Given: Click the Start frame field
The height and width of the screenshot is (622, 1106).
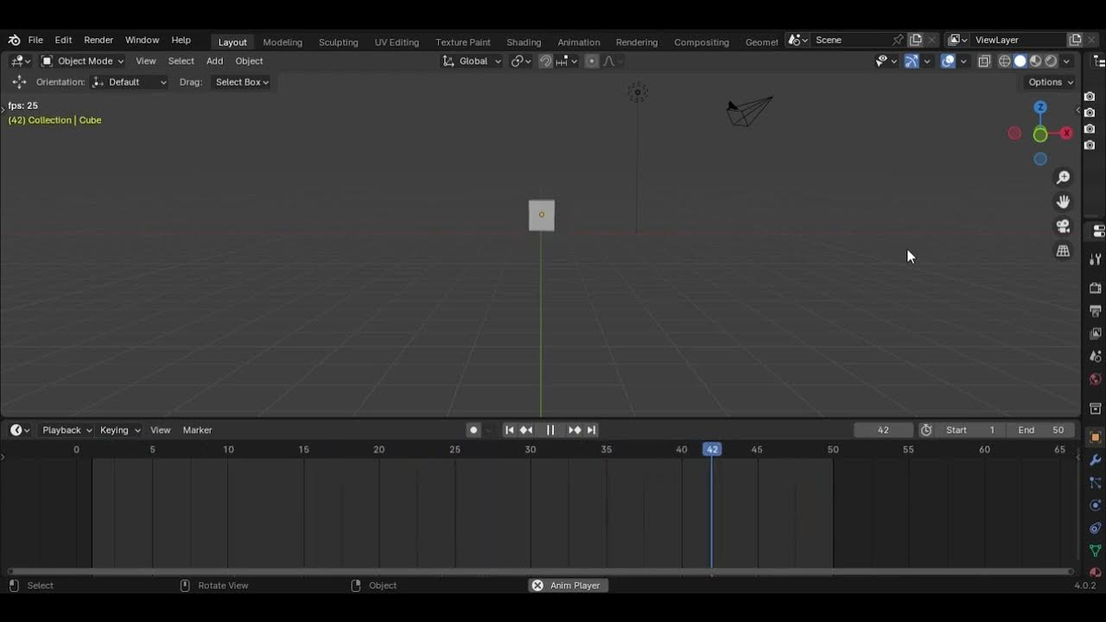Looking at the screenshot, I should click(x=970, y=430).
